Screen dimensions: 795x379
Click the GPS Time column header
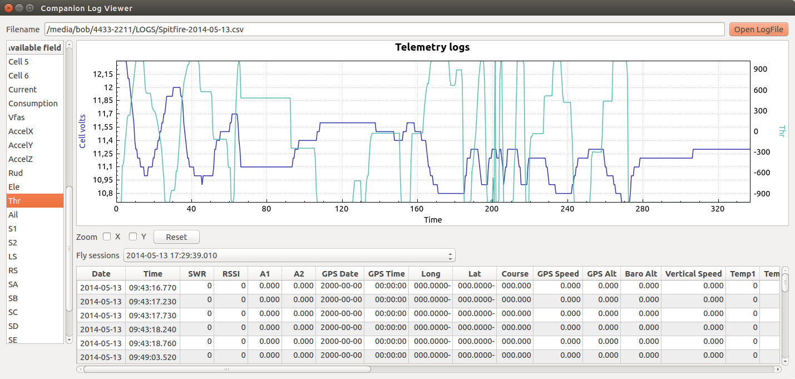coord(387,273)
